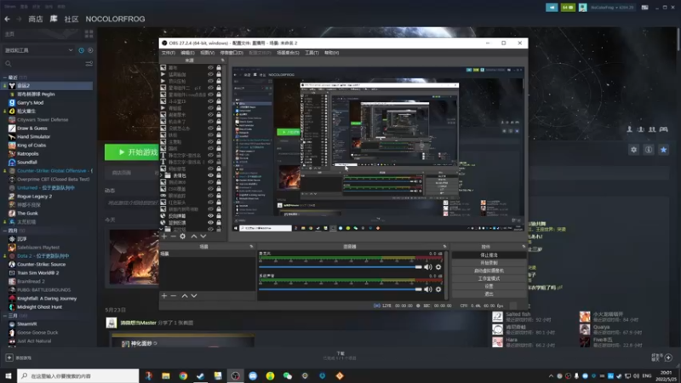
Task: Show game info icon on Steam game page
Action: tap(649, 150)
